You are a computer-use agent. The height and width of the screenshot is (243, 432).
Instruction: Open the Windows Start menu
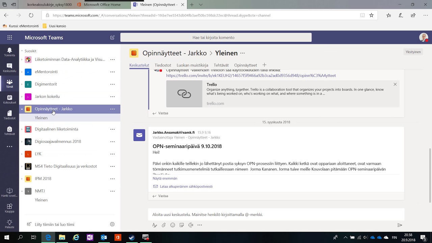click(x=7, y=238)
